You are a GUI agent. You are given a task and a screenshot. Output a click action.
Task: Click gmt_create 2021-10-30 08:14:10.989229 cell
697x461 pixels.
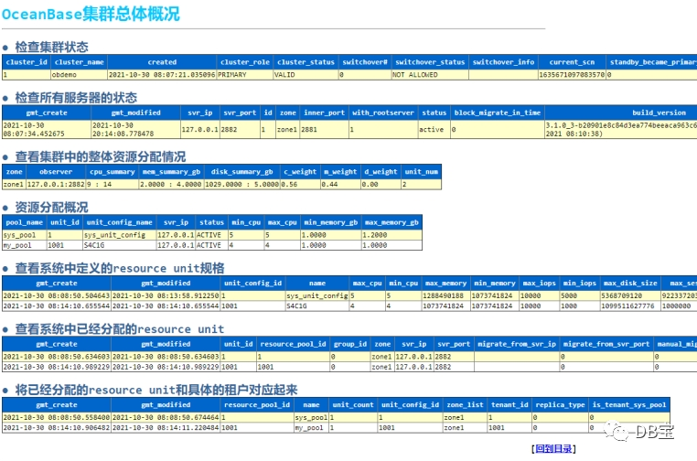pyautogui.click(x=57, y=367)
